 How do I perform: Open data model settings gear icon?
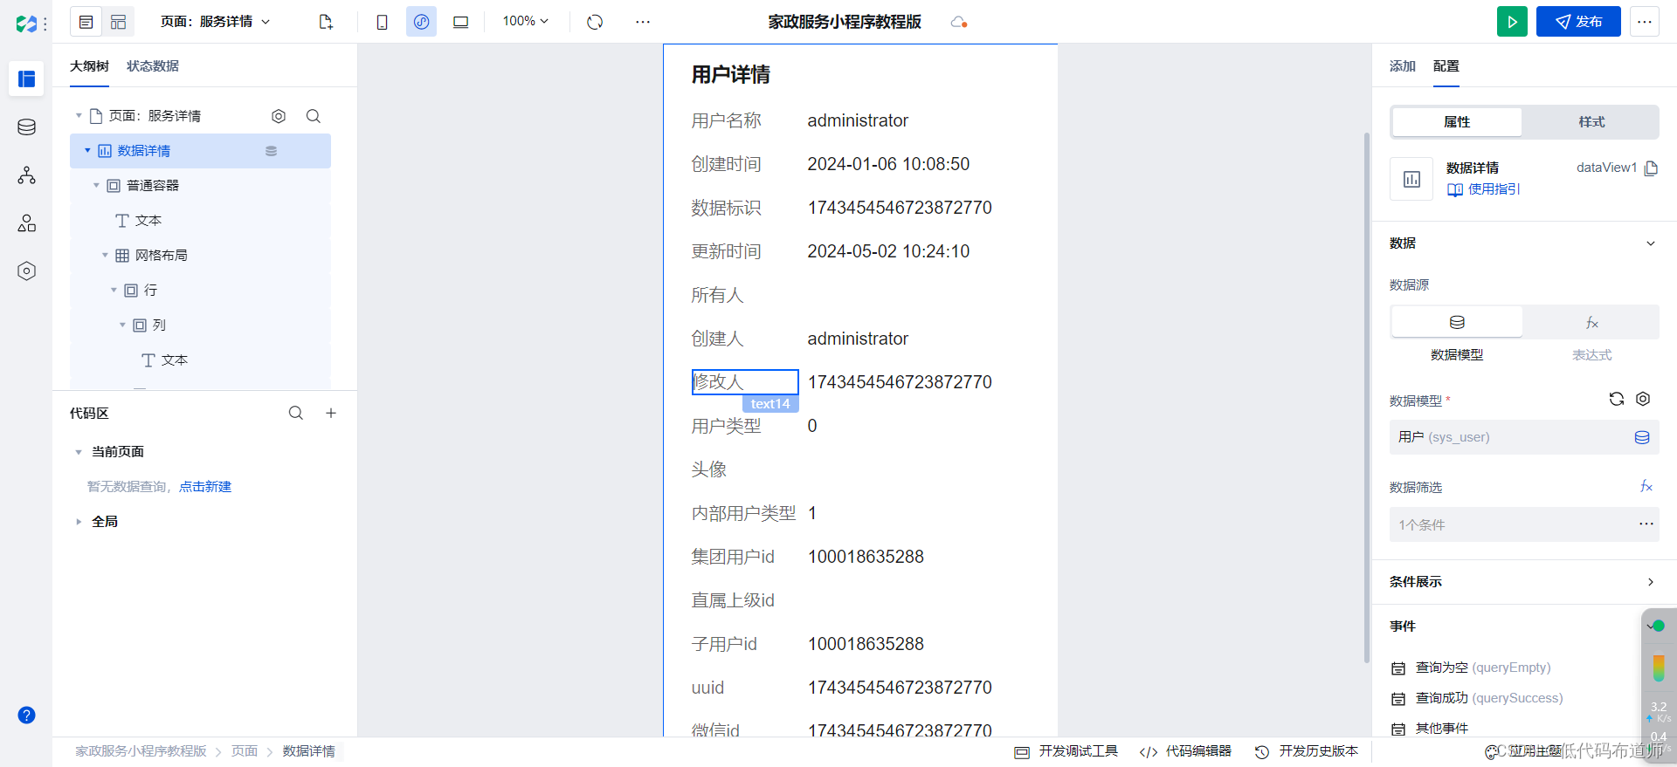[1643, 399]
